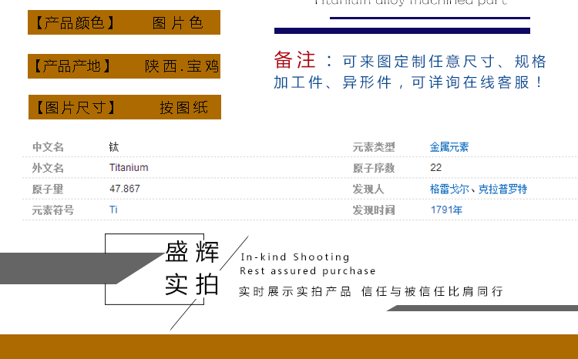Click the blue Ti element symbol link
Screen dimensions: 578x359
click(113, 210)
